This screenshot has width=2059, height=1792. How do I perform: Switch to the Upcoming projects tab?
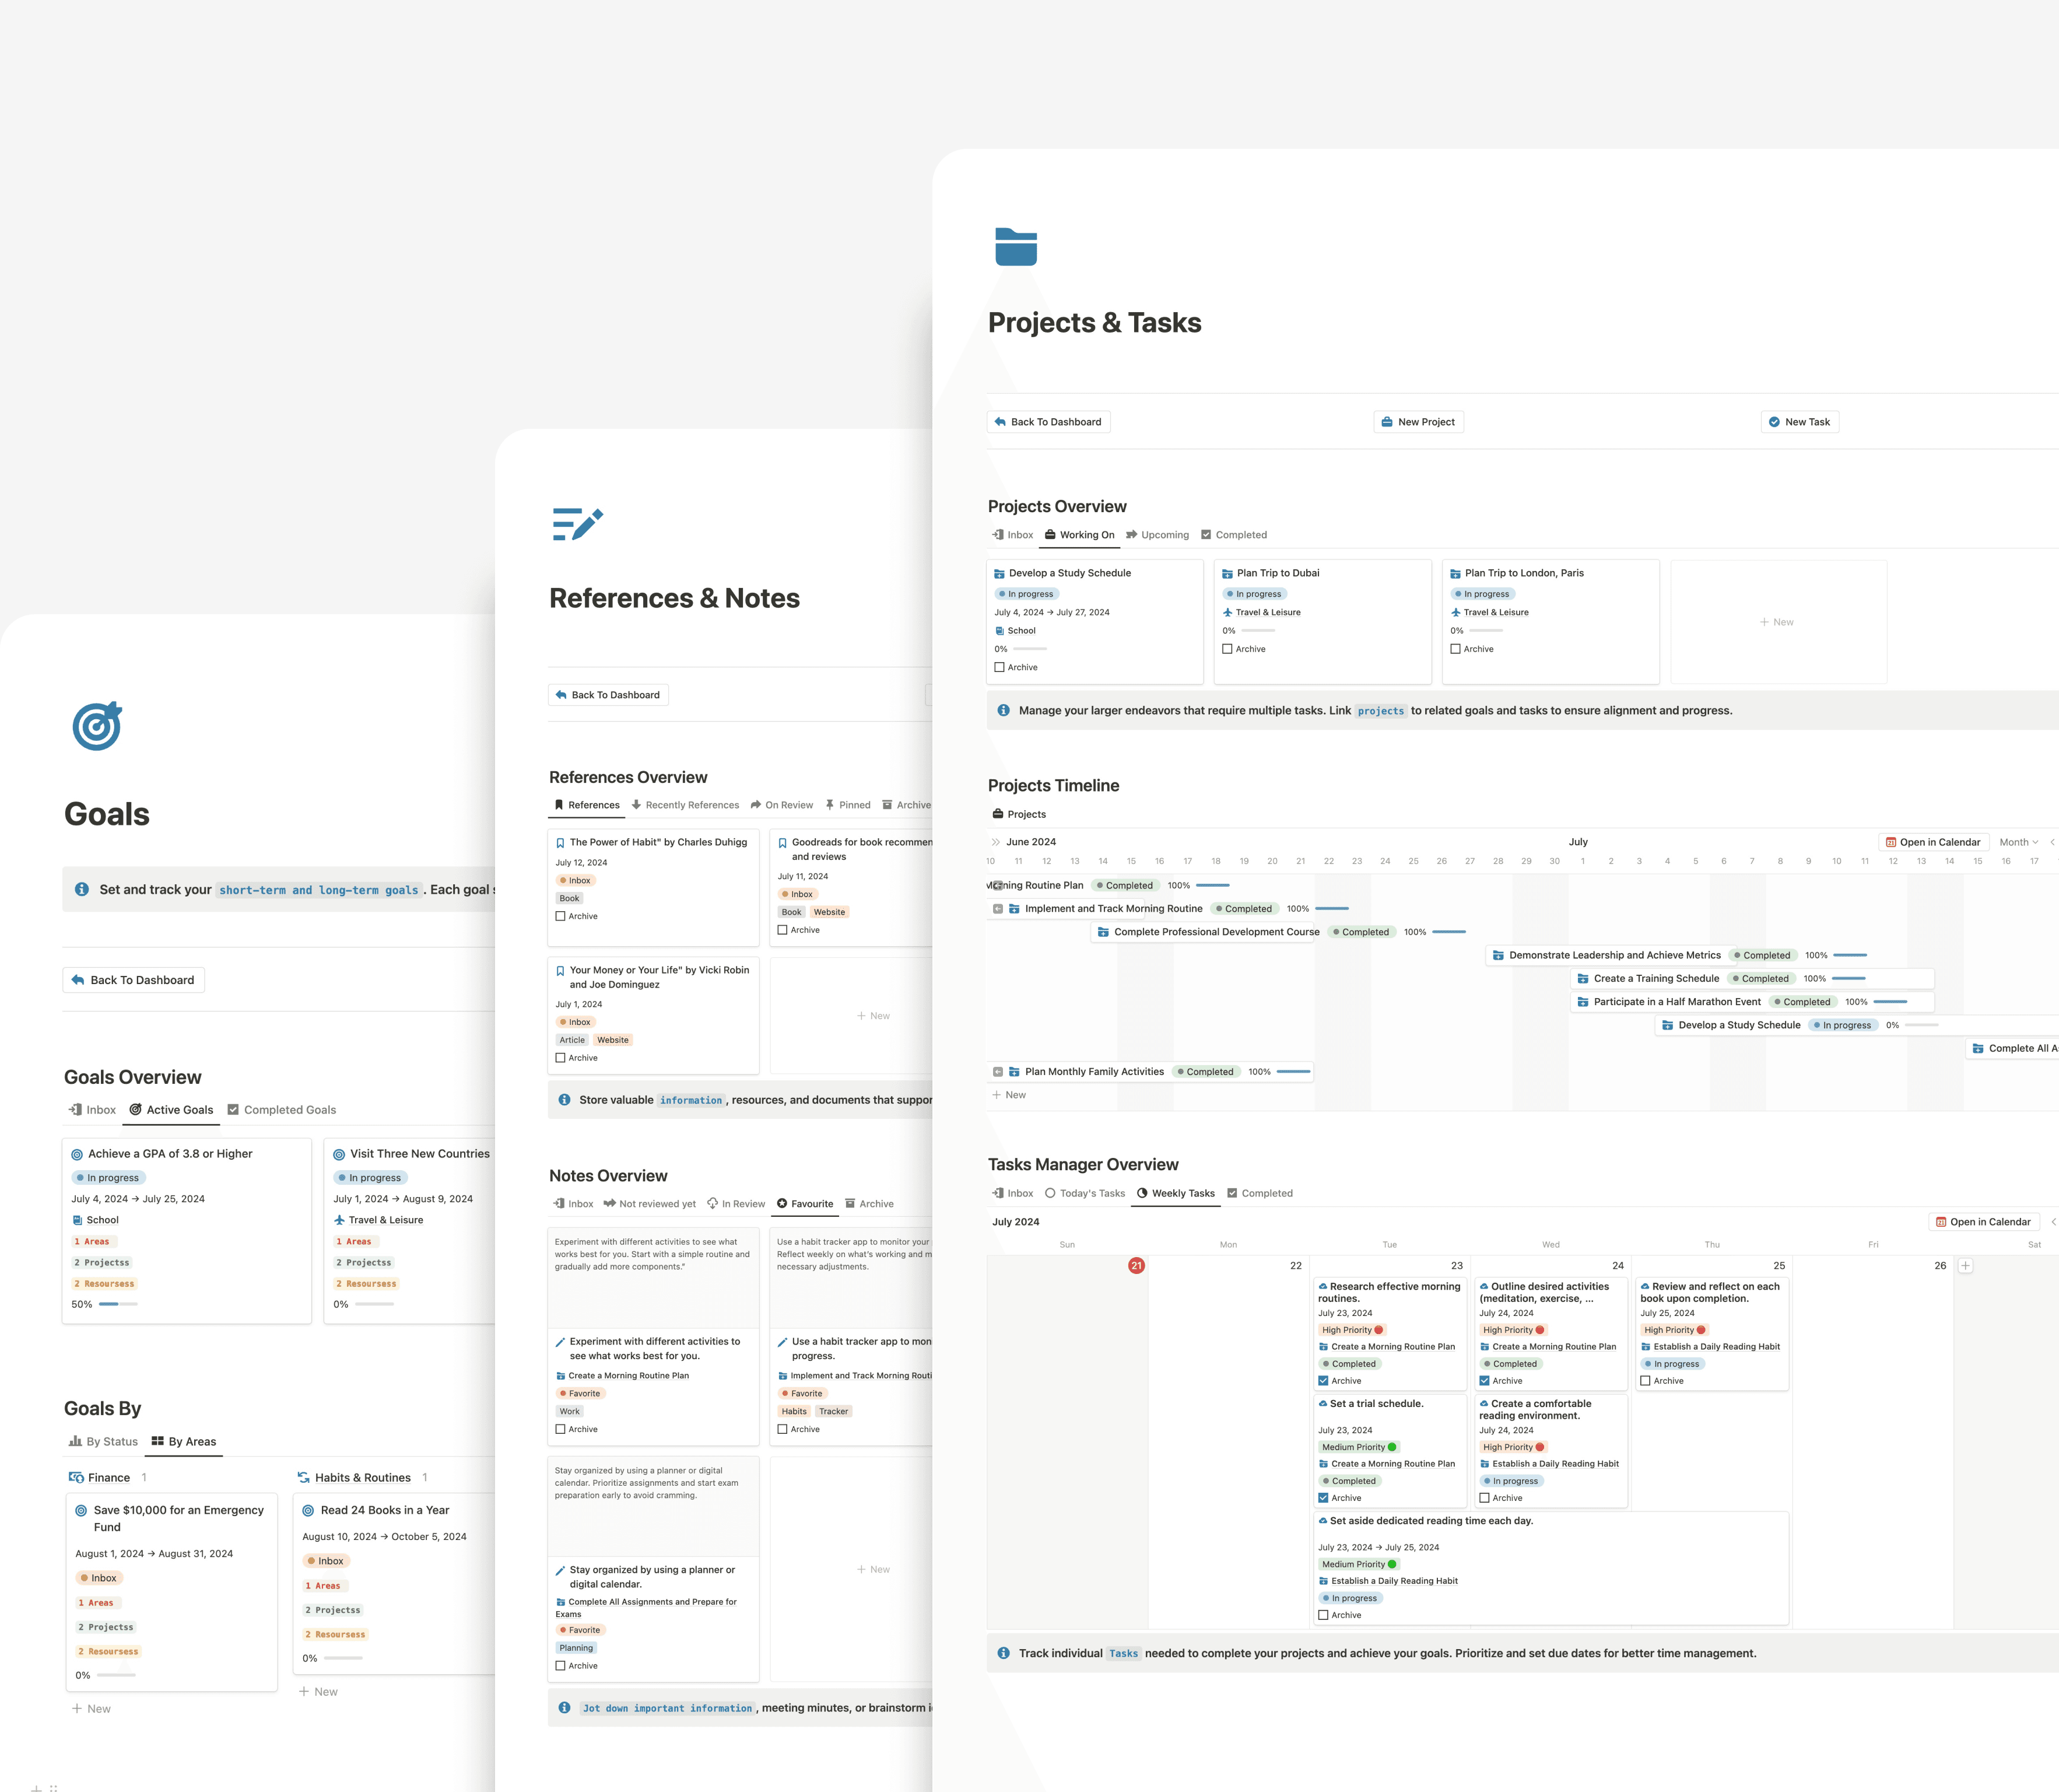click(x=1157, y=535)
